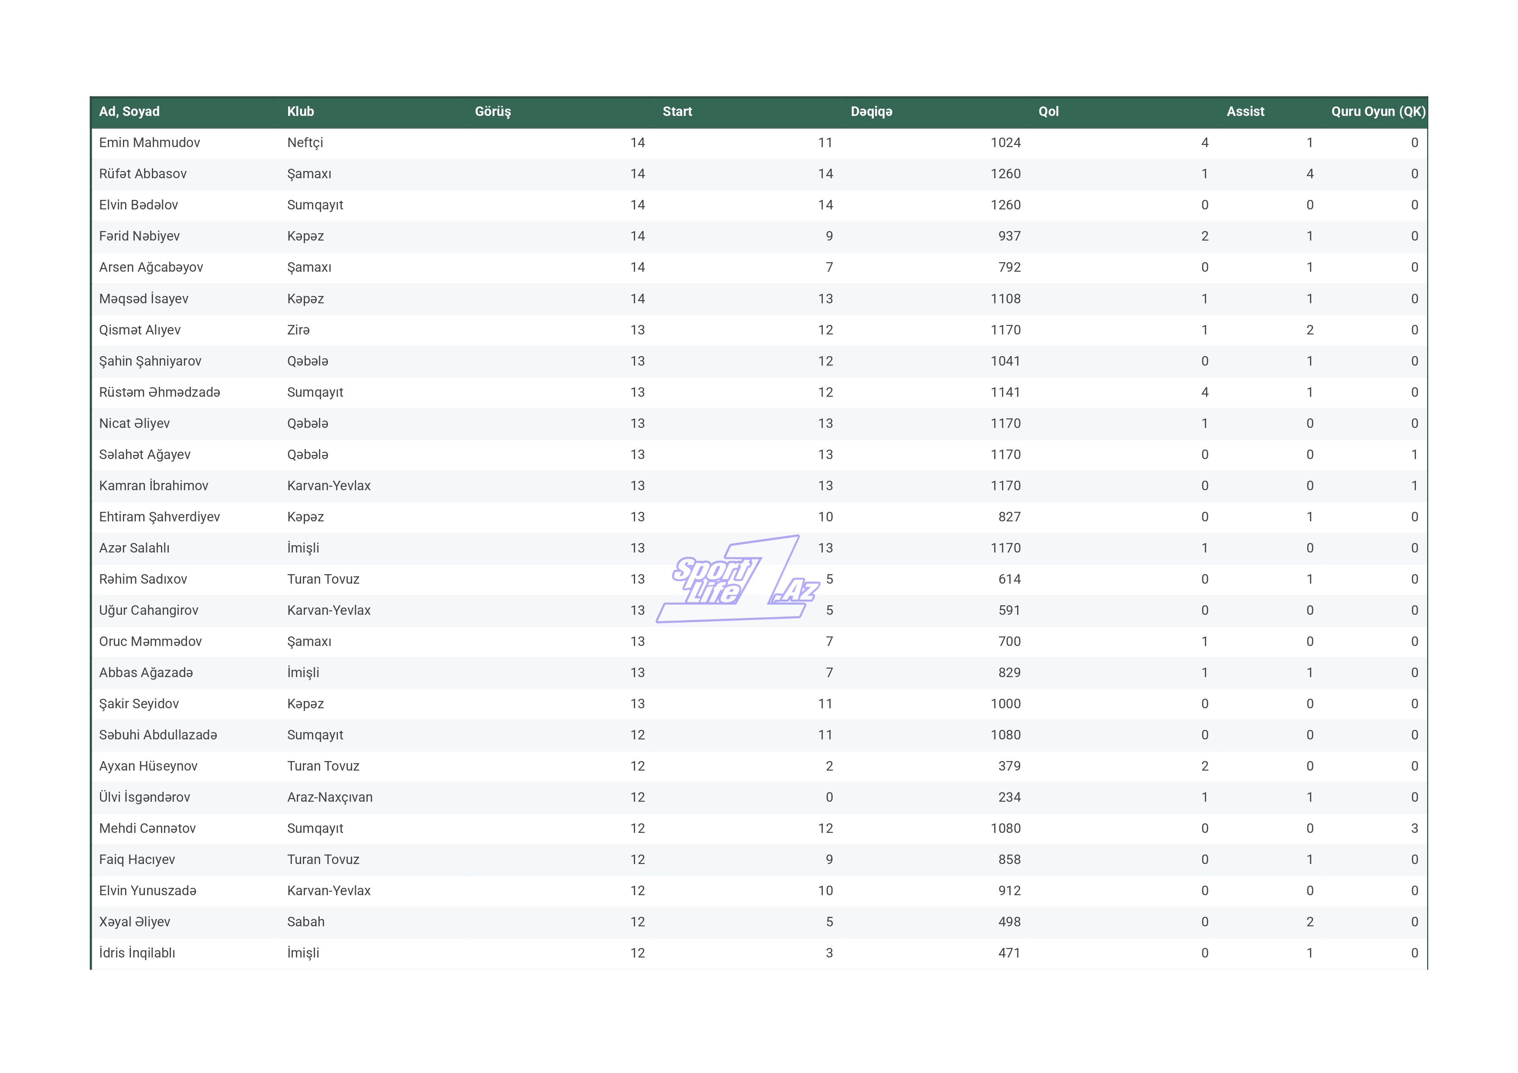Click the Sabah club cell
The width and height of the screenshot is (1518, 1073).
click(x=305, y=922)
